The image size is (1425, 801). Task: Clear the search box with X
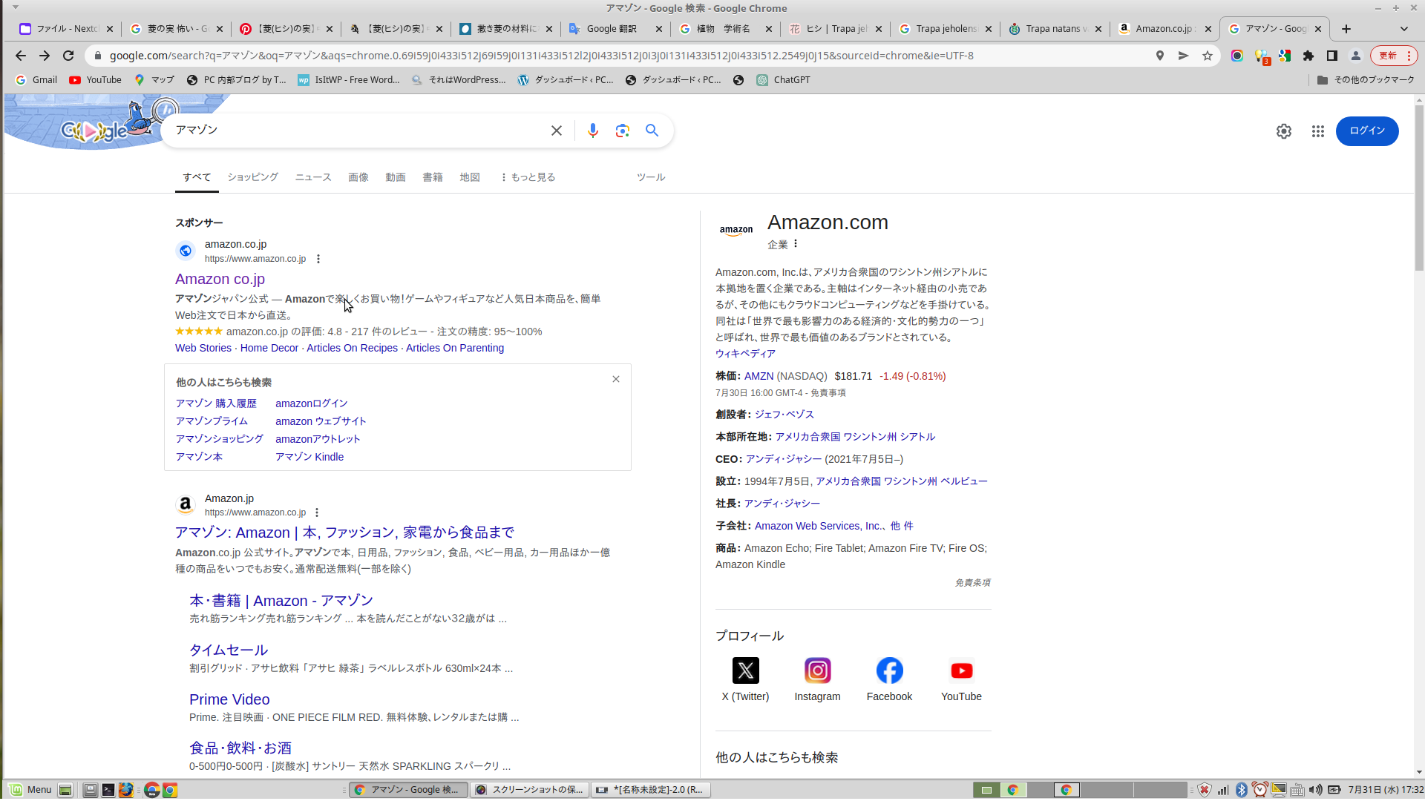coord(556,131)
